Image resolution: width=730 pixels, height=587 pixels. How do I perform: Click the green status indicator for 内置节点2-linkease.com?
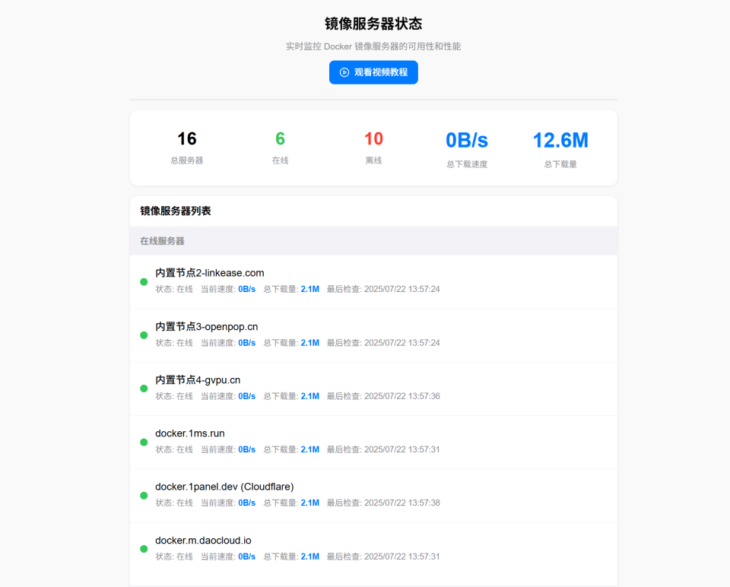143,281
